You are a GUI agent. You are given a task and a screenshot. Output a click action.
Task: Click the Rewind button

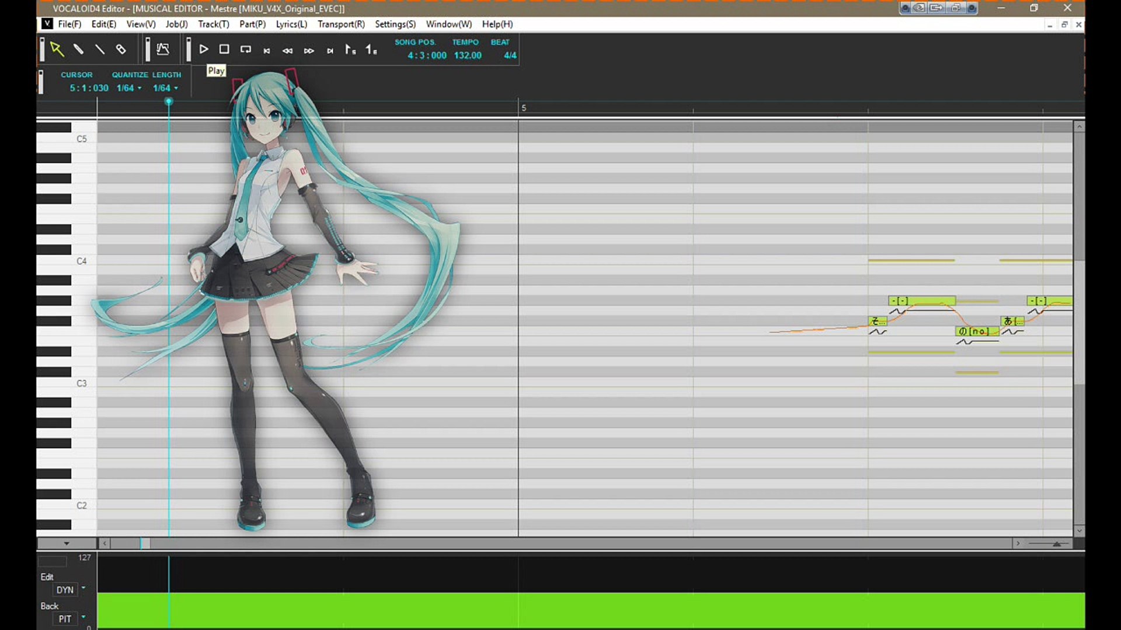click(x=288, y=51)
